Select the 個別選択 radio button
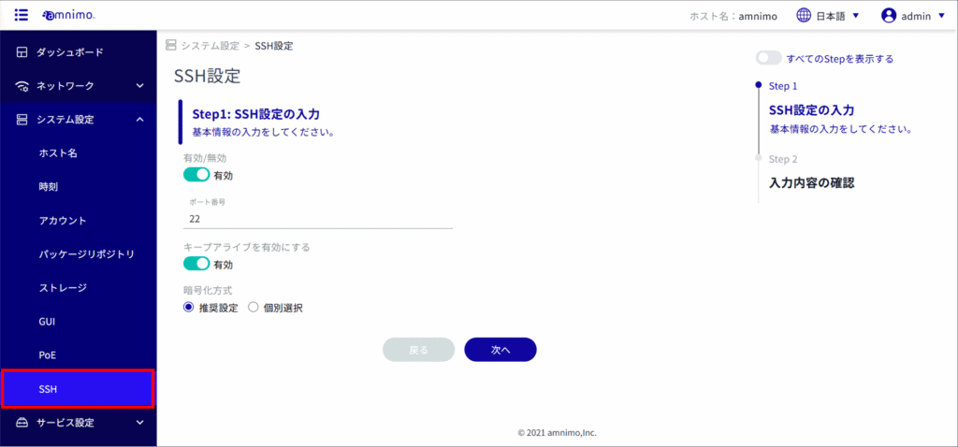This screenshot has width=958, height=447. 254,308
